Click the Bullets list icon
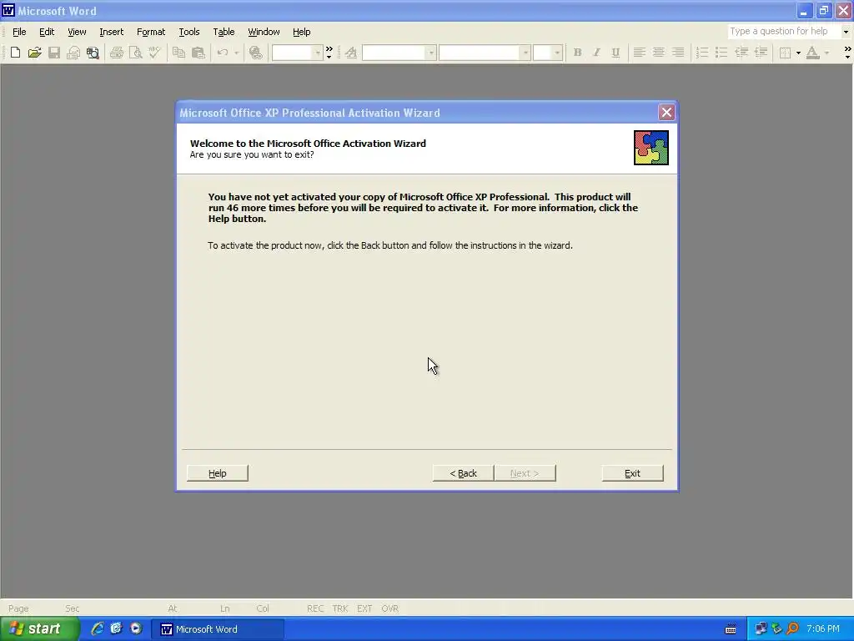Image resolution: width=854 pixels, height=641 pixels. click(x=721, y=53)
